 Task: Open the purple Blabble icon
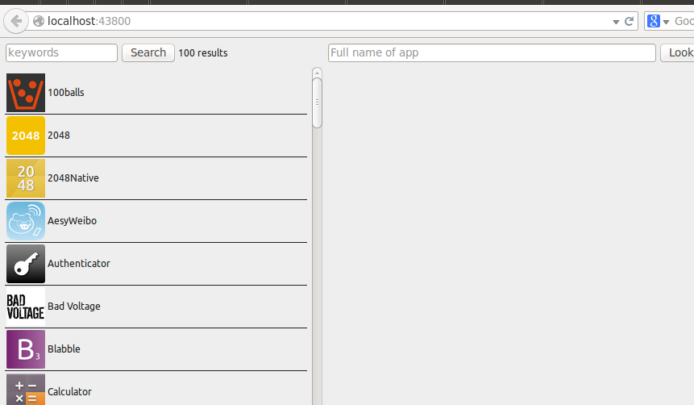pyautogui.click(x=26, y=349)
